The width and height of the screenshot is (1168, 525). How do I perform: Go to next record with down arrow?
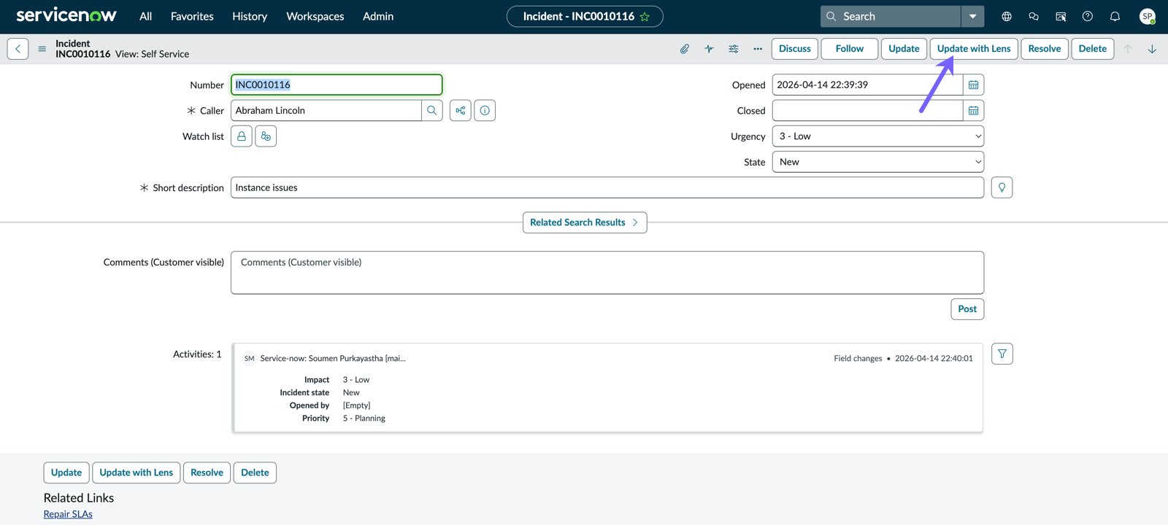(1152, 49)
